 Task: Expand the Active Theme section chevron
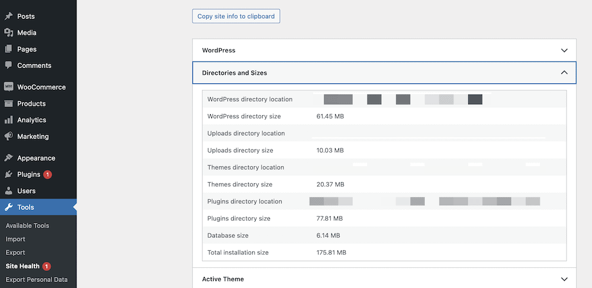tap(564, 279)
